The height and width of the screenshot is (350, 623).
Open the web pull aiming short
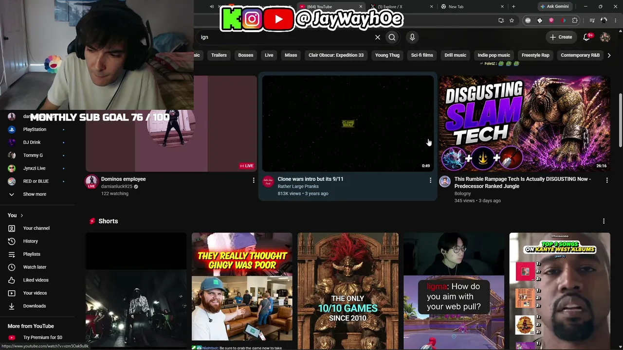click(454, 291)
